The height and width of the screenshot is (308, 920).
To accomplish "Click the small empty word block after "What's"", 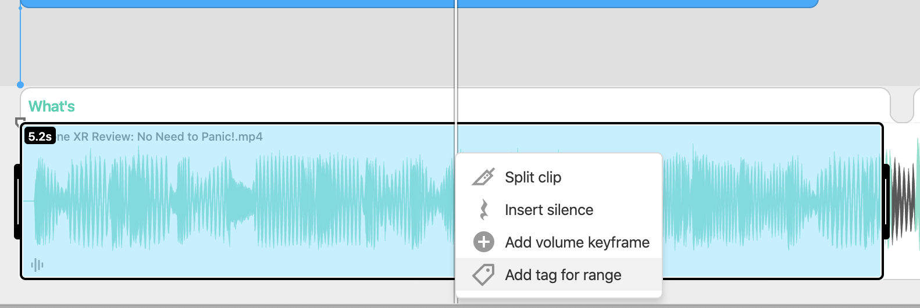I will (x=902, y=105).
